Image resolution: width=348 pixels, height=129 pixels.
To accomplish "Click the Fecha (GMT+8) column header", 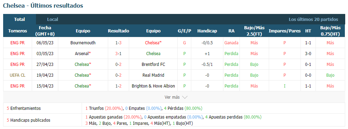I will click(45, 31).
